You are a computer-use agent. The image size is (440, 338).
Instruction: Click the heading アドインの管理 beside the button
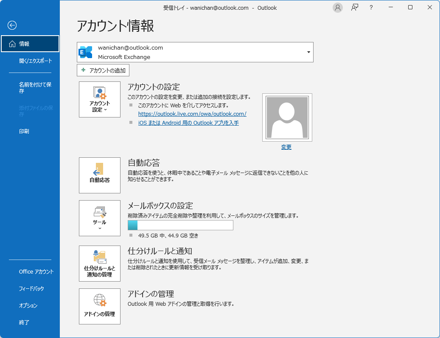coord(151,294)
